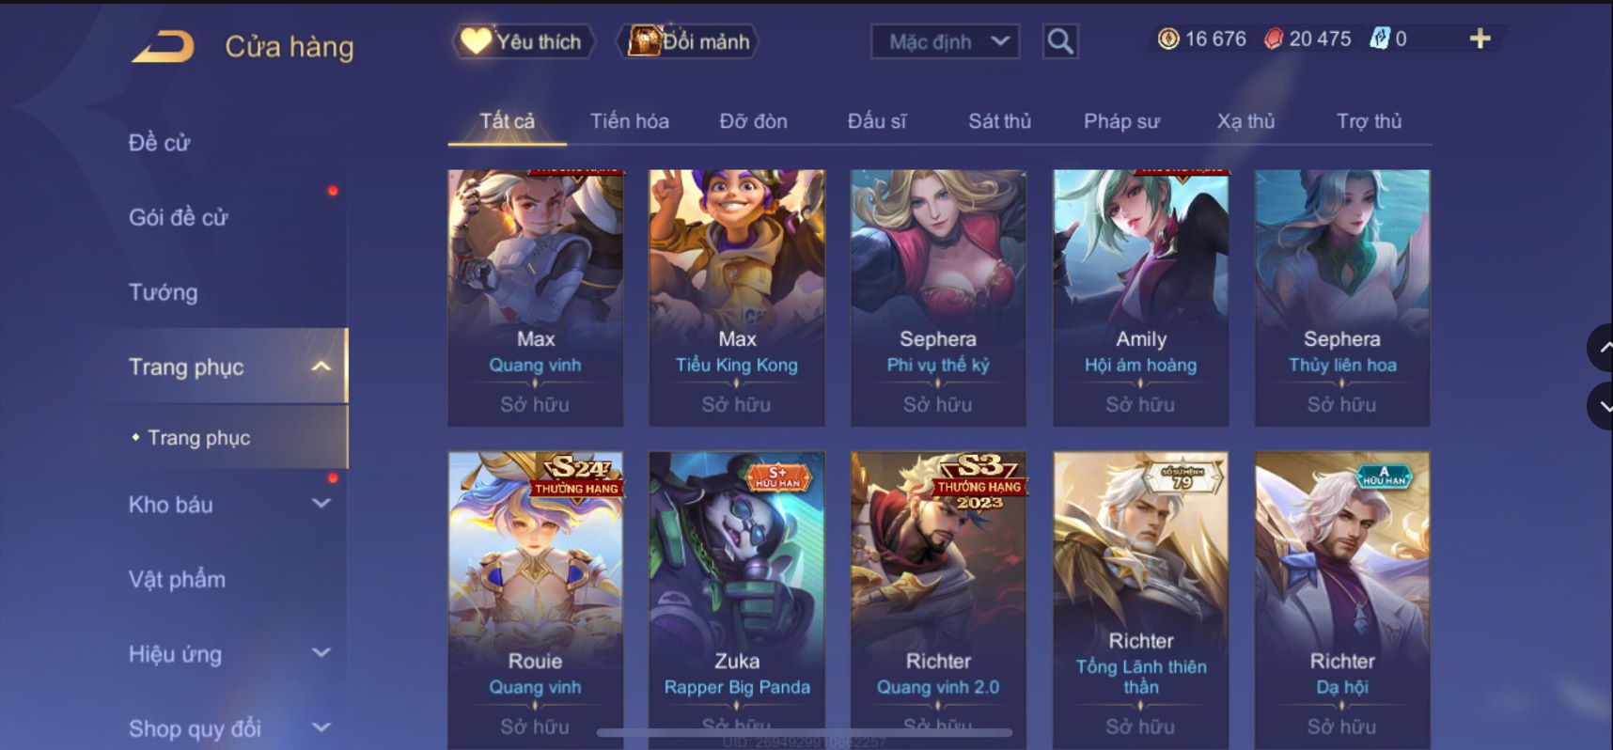
Task: Collapse the Trang phục sidebar section
Action: (321, 367)
